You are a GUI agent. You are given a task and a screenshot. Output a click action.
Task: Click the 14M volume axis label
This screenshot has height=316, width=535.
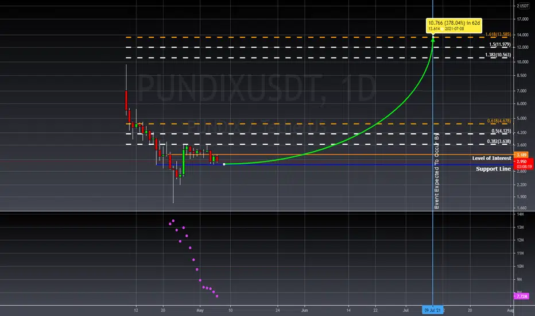[x=520, y=214]
